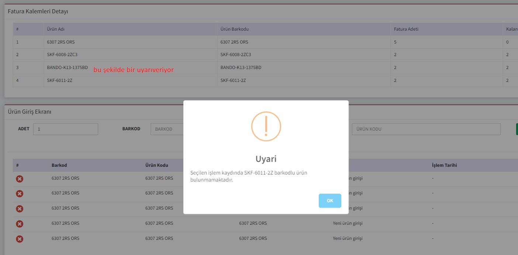
Task: Delete the first 6307 2RS ORS entry
Action: click(20, 179)
